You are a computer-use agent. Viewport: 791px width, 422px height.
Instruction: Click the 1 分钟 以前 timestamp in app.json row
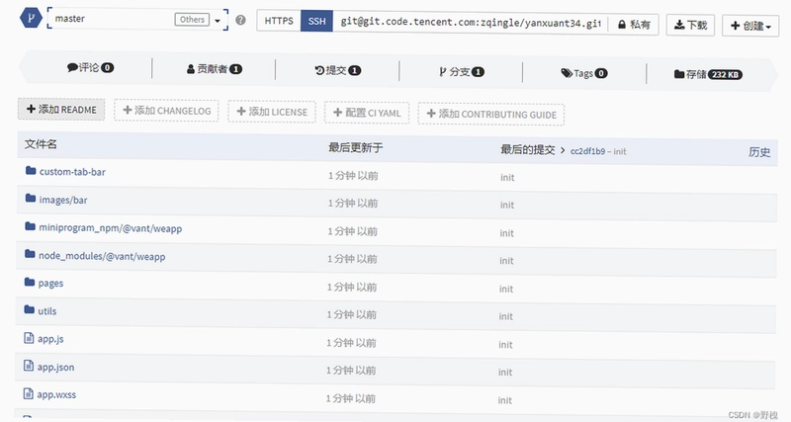pos(351,371)
